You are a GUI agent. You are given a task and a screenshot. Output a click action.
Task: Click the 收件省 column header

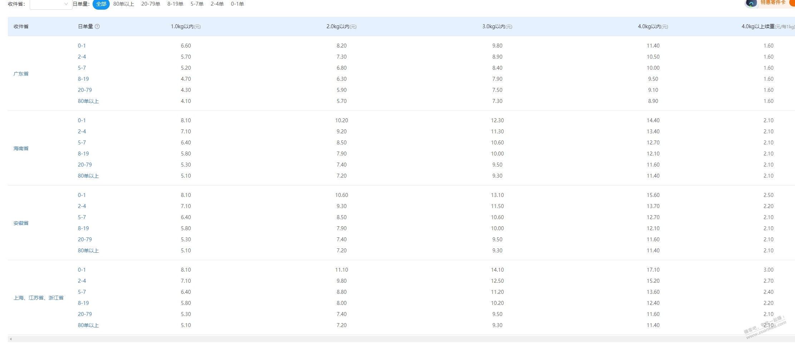pyautogui.click(x=21, y=26)
